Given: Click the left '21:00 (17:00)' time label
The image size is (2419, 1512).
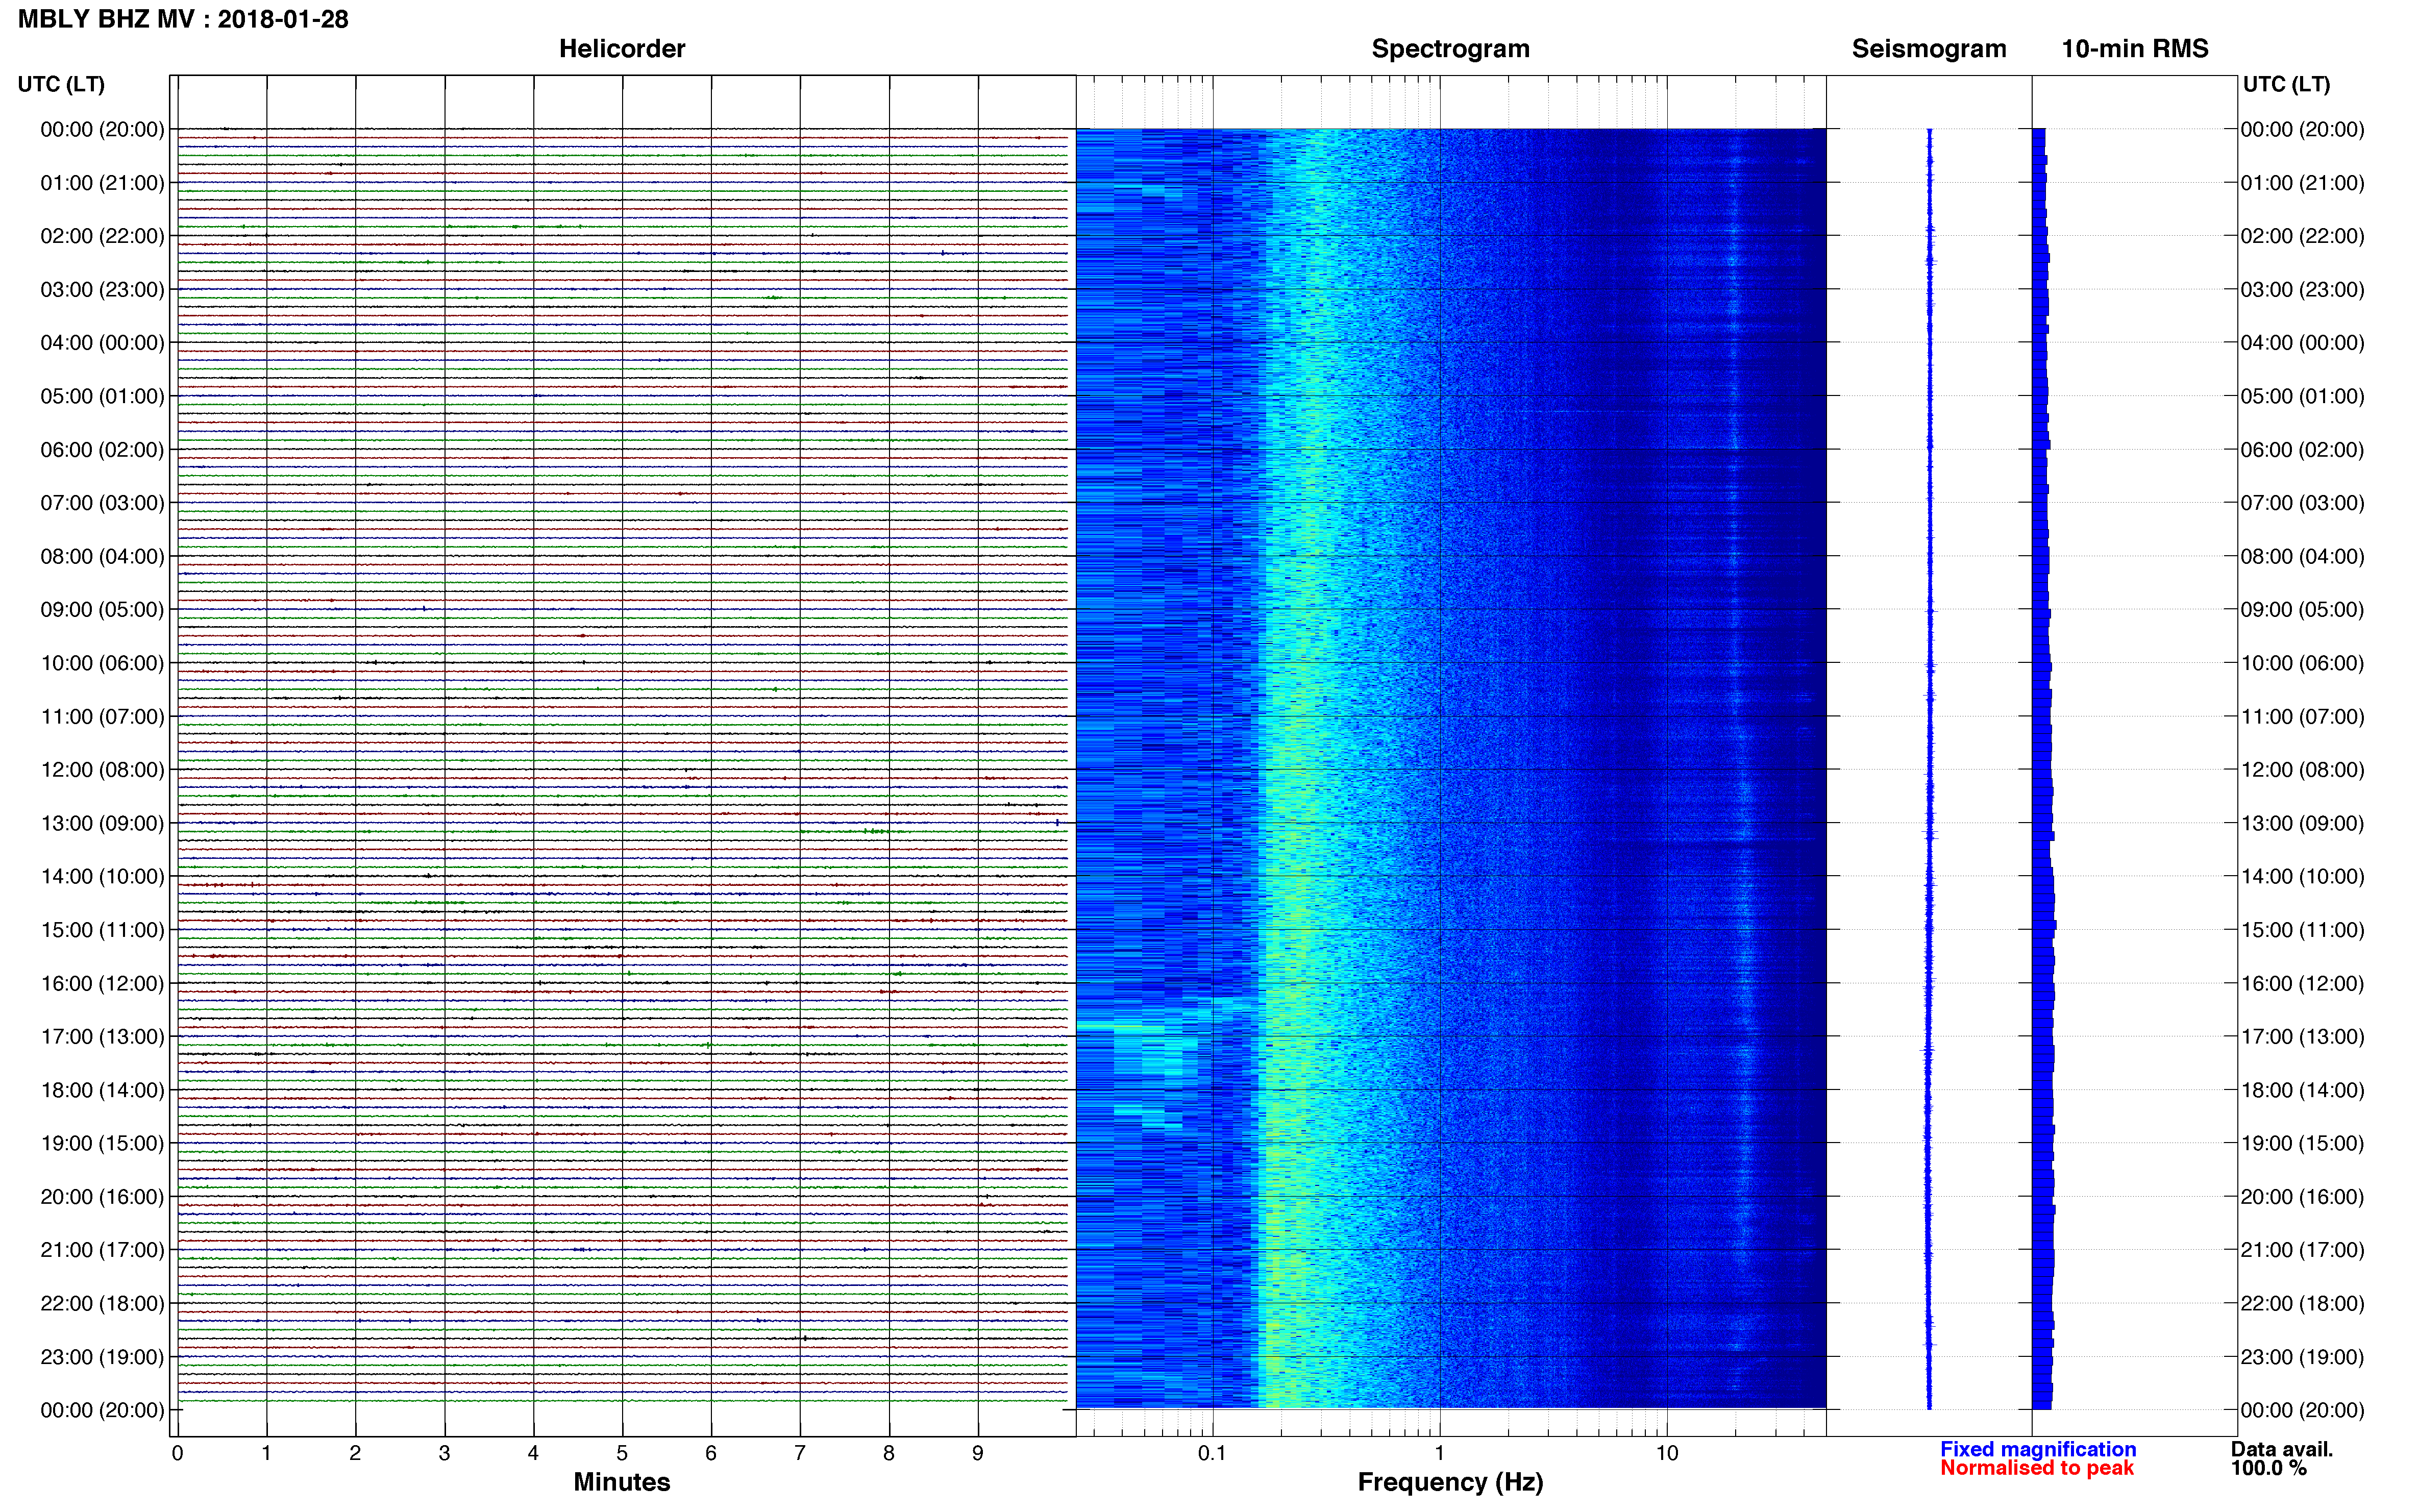Looking at the screenshot, I should [102, 1250].
